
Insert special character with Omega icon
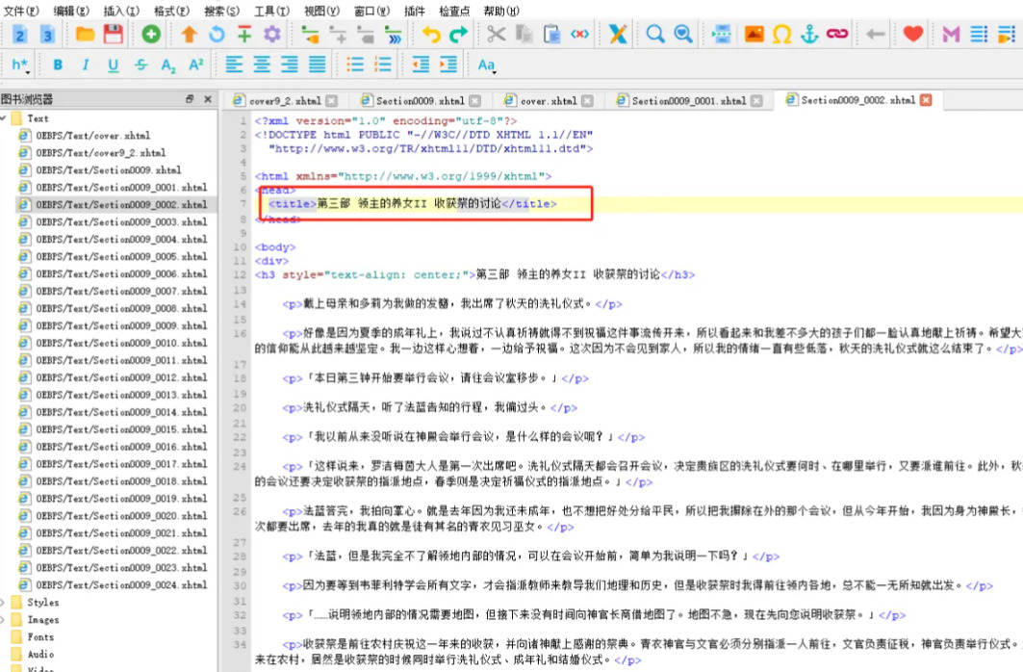tap(781, 35)
